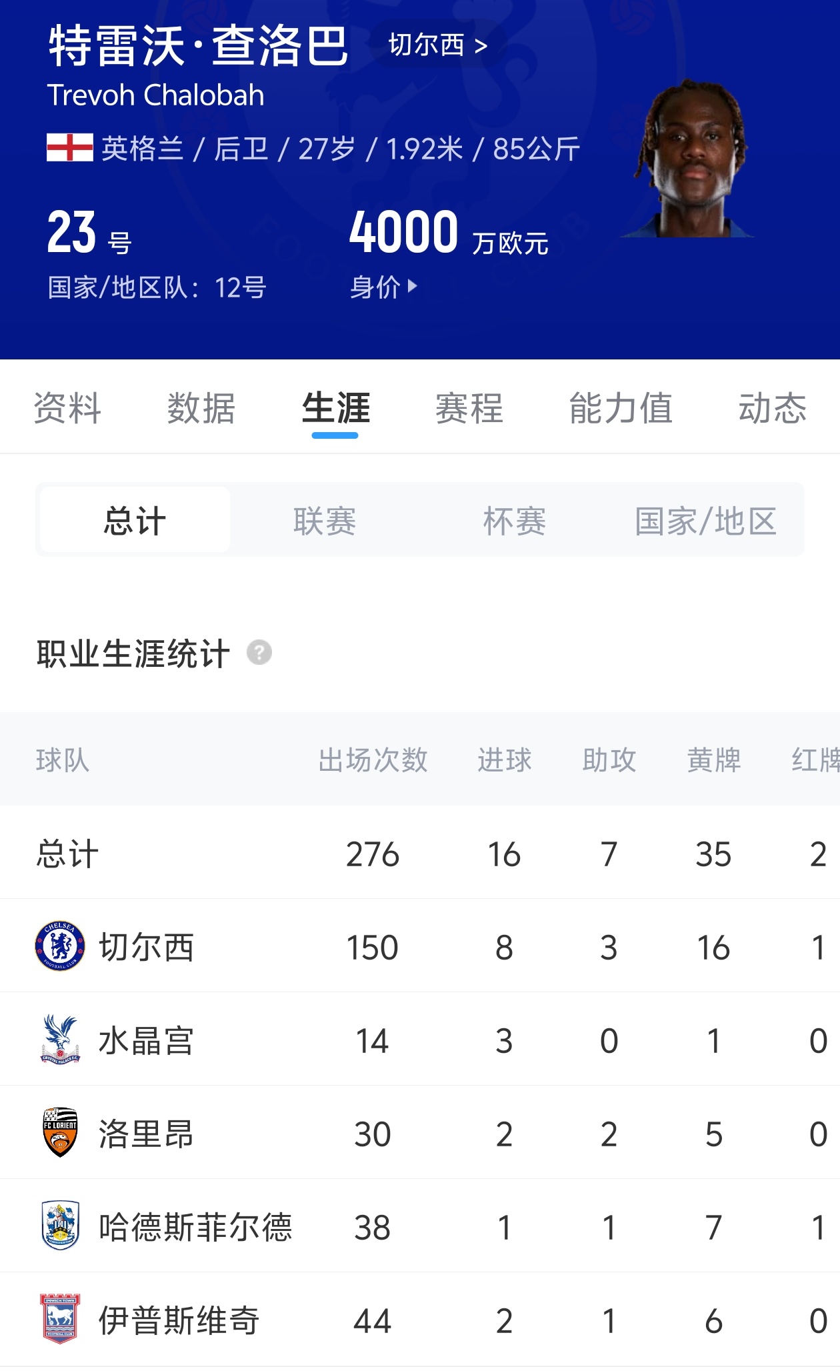
Task: Click the Chelsea club crest icon
Action: (60, 946)
